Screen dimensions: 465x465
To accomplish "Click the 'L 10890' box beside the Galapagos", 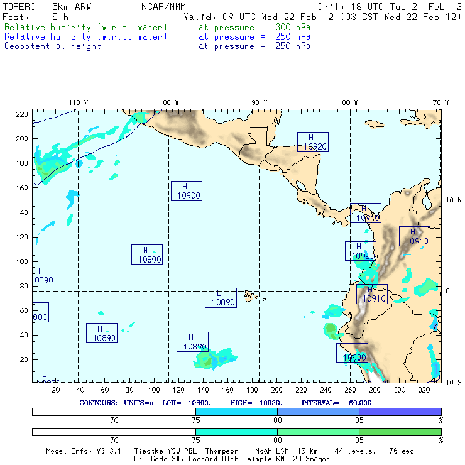I will (221, 298).
